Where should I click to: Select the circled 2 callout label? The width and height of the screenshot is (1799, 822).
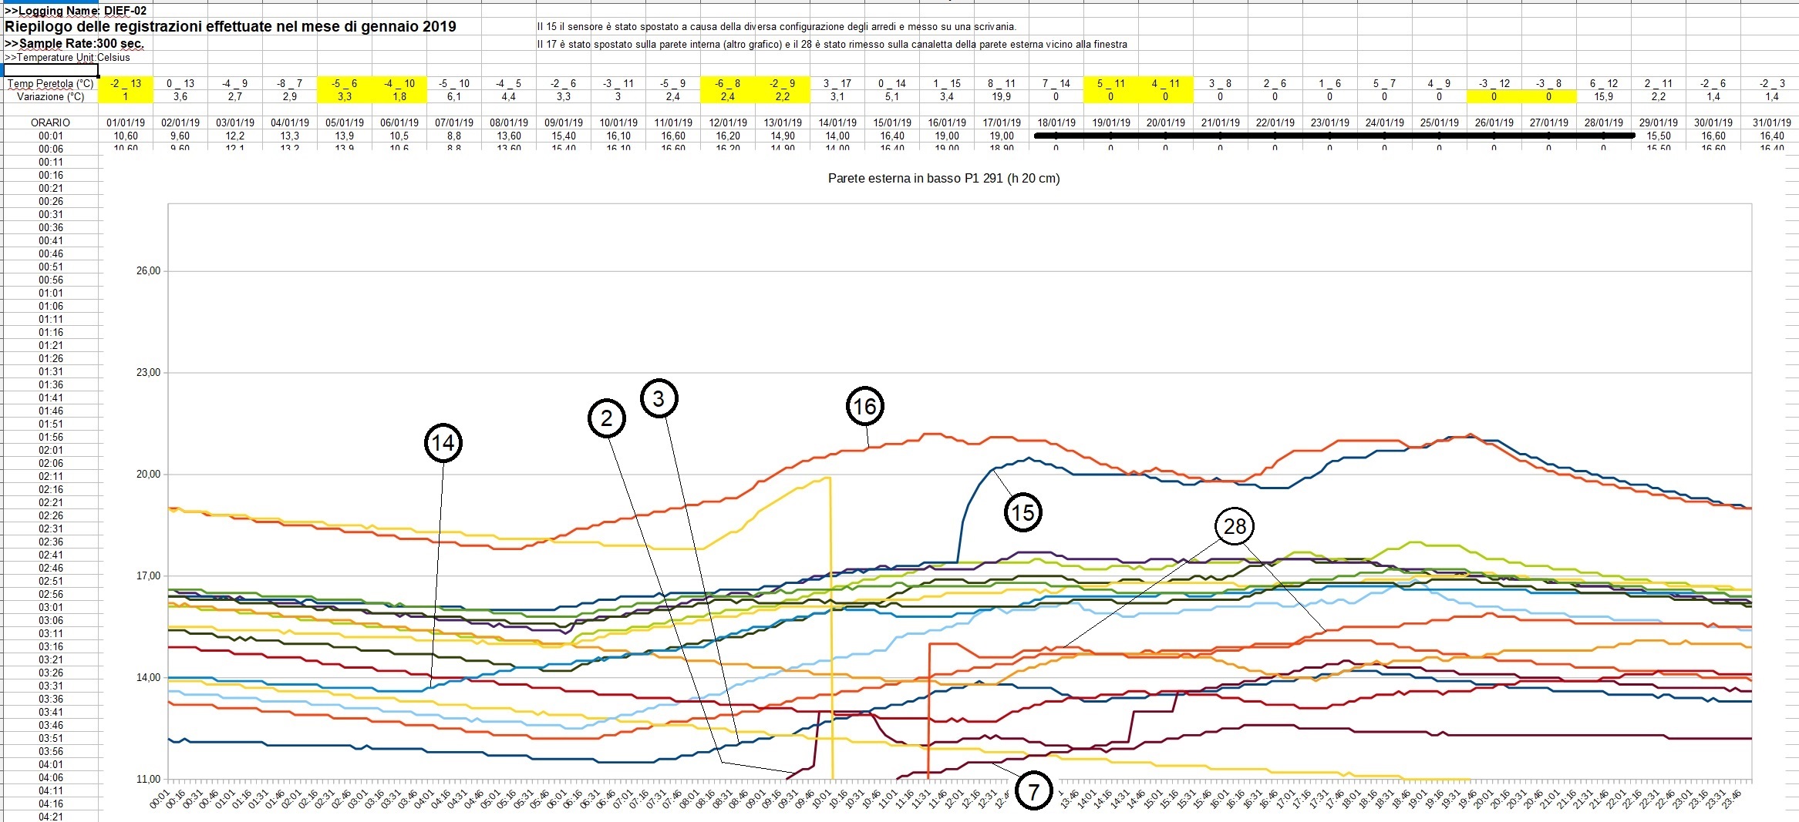606,418
